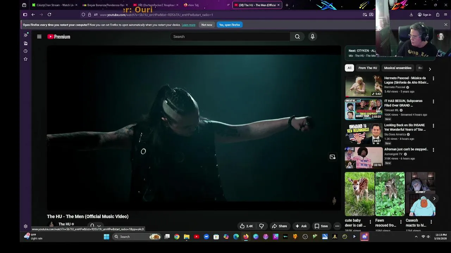Screen dimensions: 451x253
Task: Open Afroman just can't be stopped title
Action: pos(406,149)
